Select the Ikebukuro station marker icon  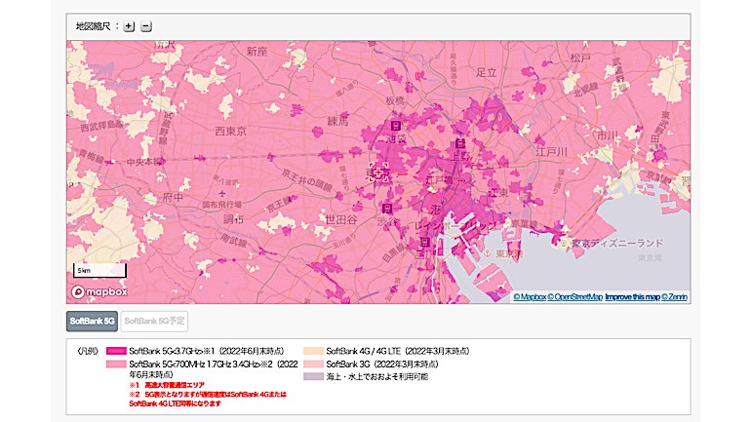pos(395,126)
